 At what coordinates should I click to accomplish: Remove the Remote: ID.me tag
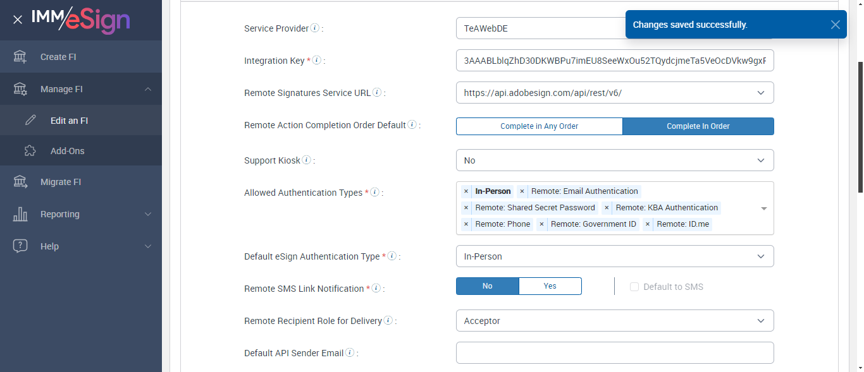click(x=648, y=224)
